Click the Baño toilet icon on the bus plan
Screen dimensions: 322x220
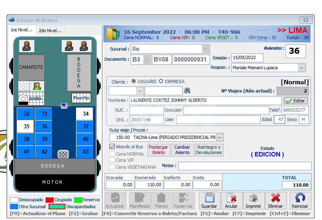[x=24, y=99]
